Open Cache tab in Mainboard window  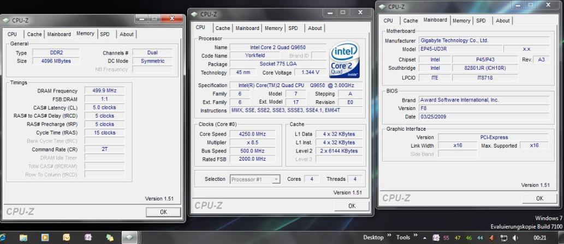coord(411,21)
